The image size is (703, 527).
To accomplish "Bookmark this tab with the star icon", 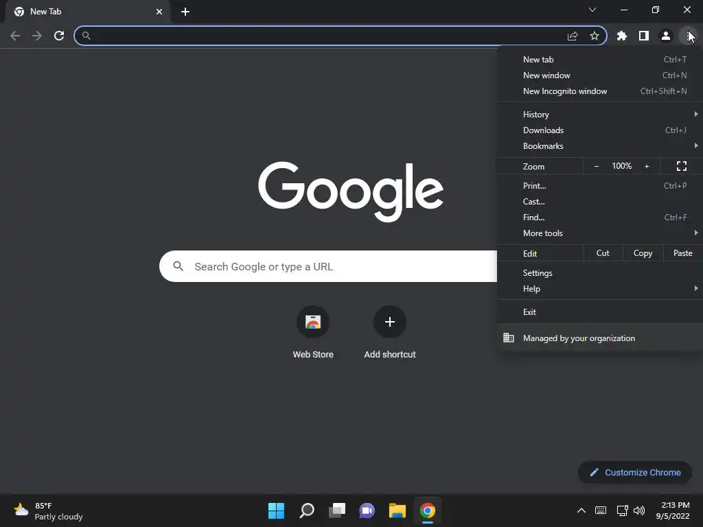I will click(595, 36).
